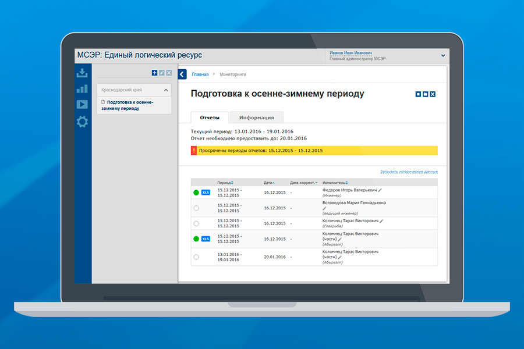
Task: Open the Подготовка к осенне-зимнему периоду tree item
Action: point(130,105)
